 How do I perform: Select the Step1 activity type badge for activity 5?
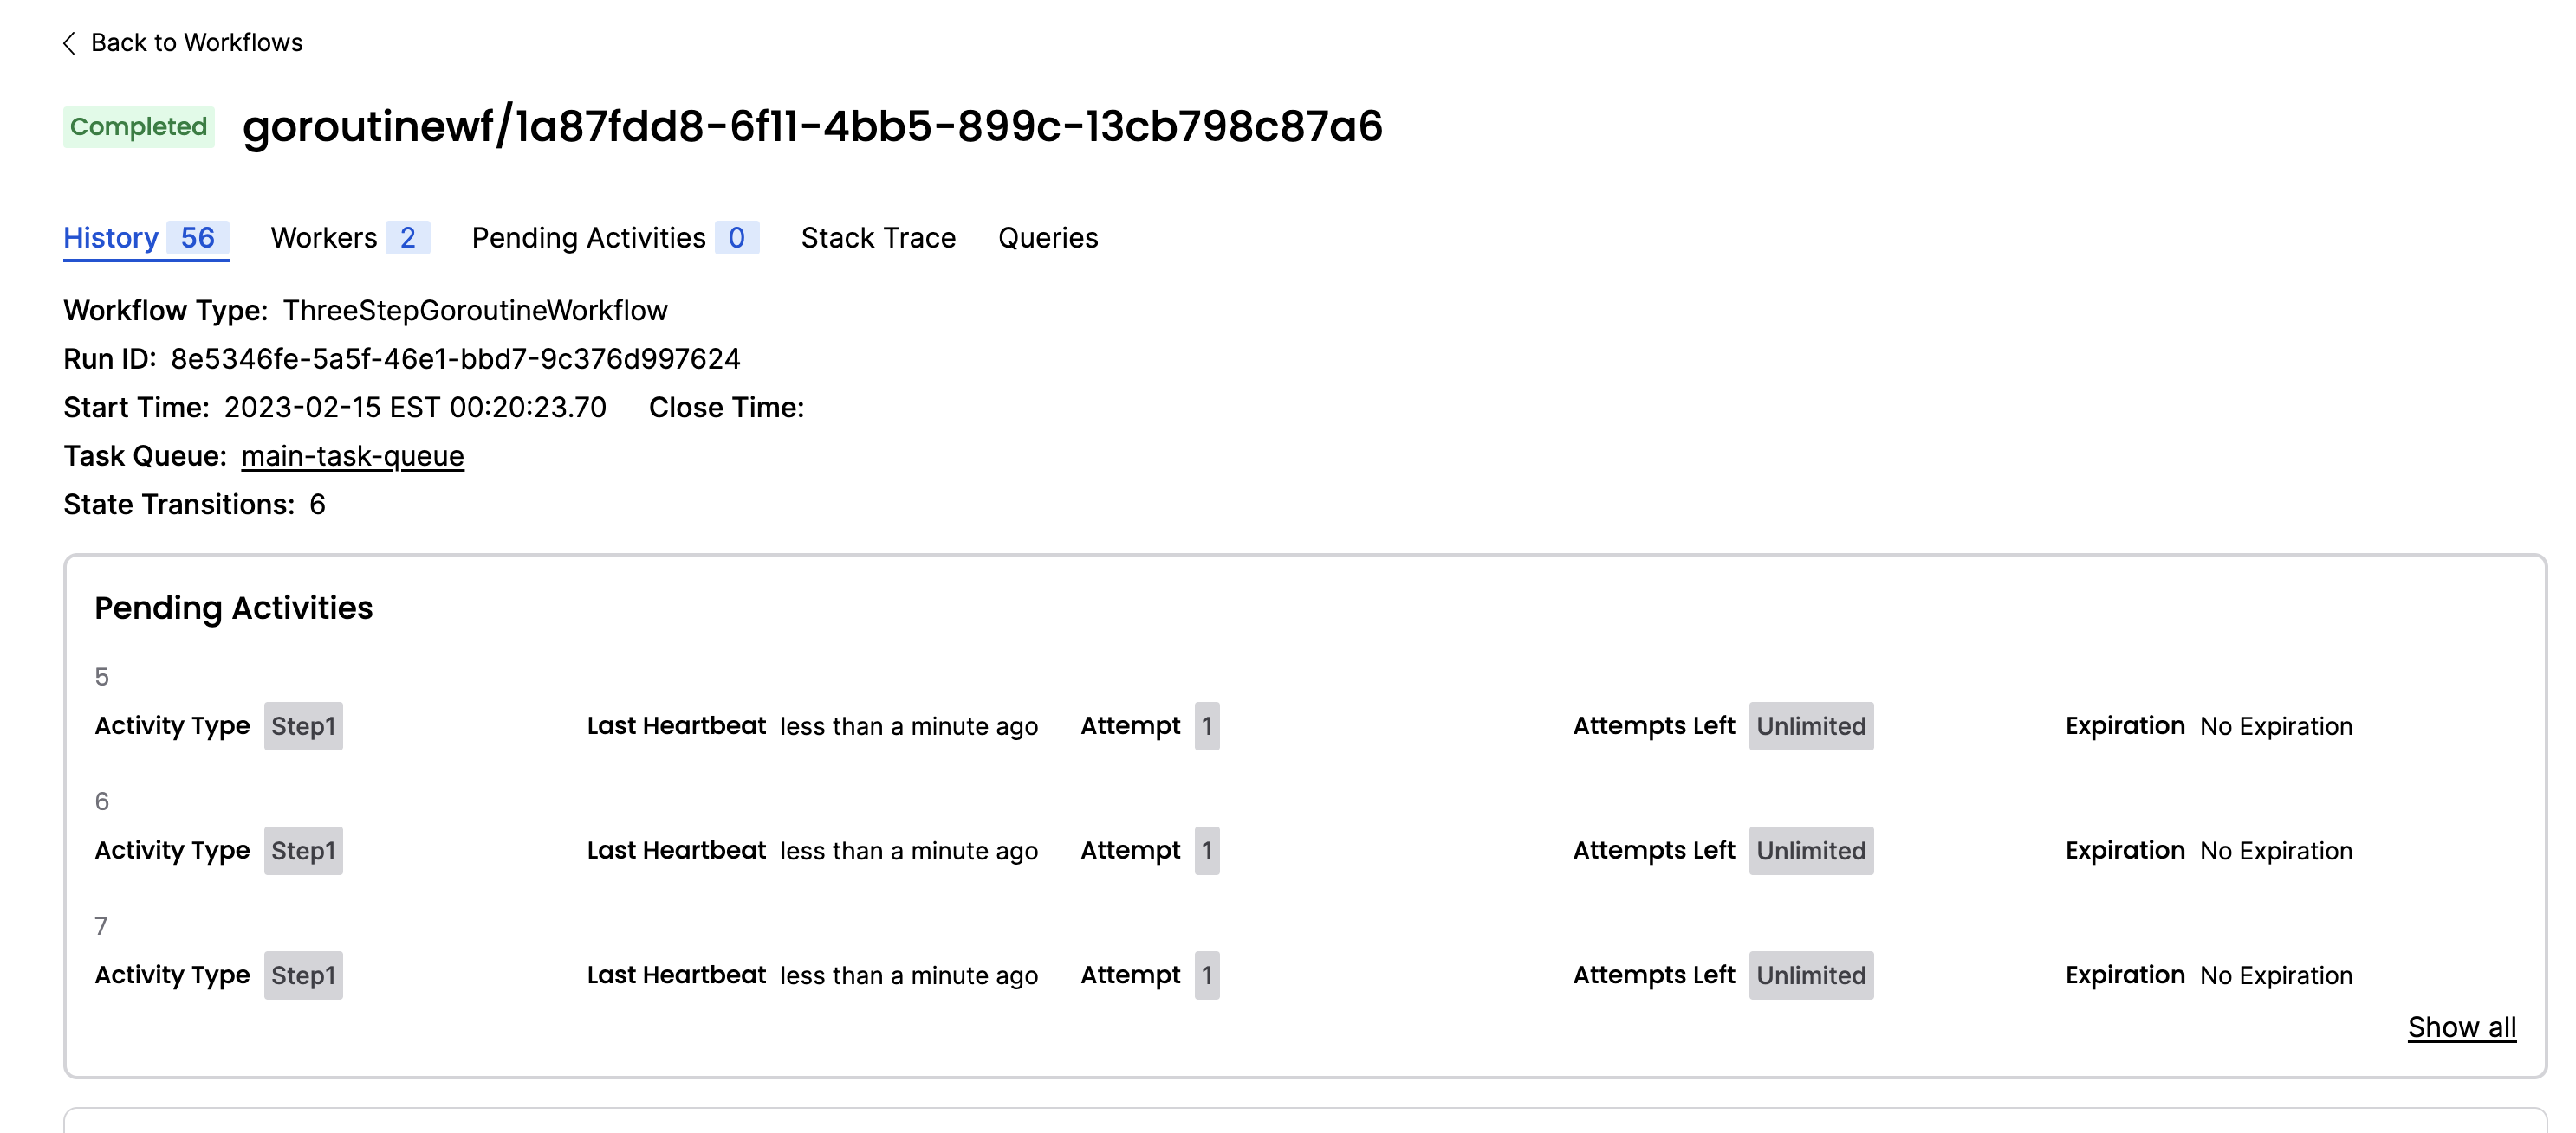click(x=303, y=725)
